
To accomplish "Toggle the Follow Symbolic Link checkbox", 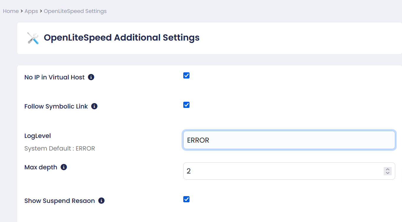I will tap(186, 105).
